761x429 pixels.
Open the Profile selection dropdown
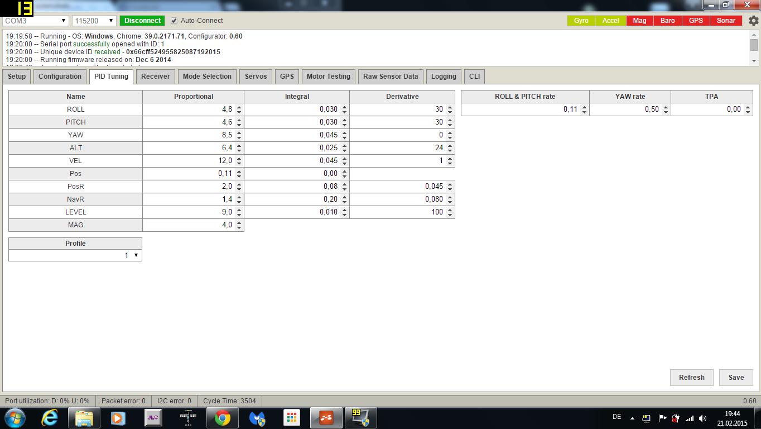point(75,255)
